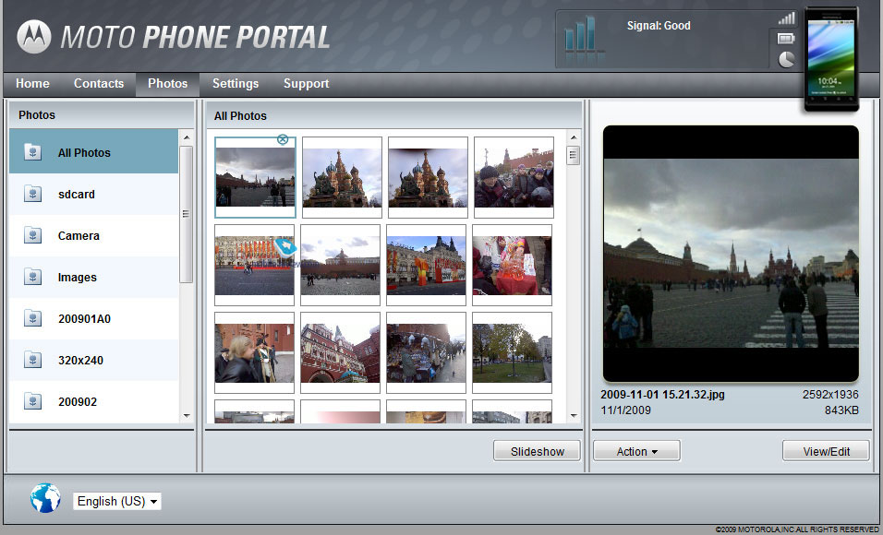
Task: Open the Contacts tab
Action: 99,84
